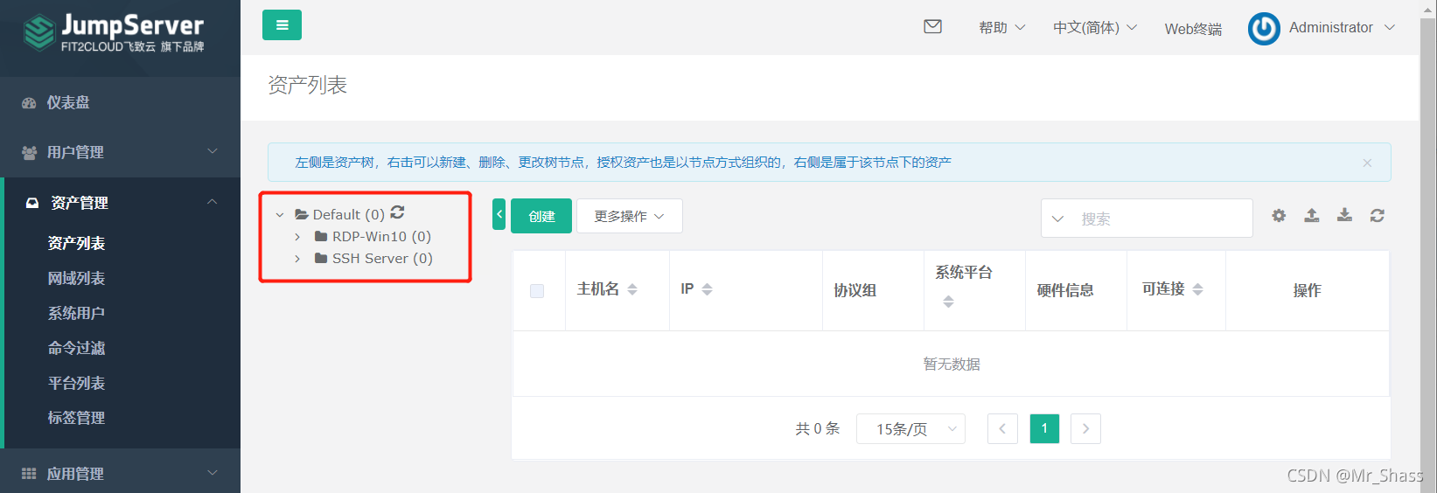
Task: Select 资产列表 in the sidebar
Action: pyautogui.click(x=76, y=243)
